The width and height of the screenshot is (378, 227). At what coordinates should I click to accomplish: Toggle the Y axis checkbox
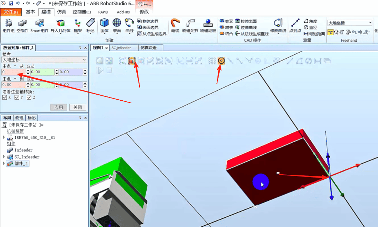17,97
